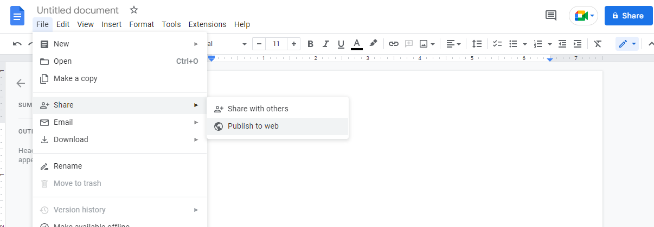
Task: Open the Extensions menu
Action: 207,24
